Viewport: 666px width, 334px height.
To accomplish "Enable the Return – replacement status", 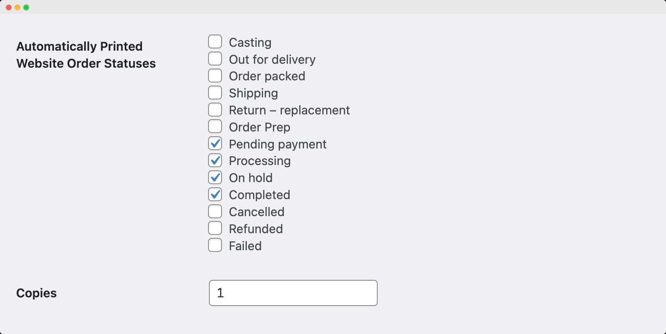I will click(x=215, y=109).
